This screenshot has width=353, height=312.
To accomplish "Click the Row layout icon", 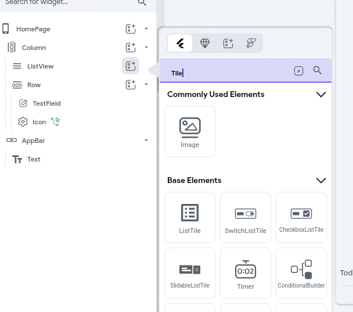I will click(17, 85).
